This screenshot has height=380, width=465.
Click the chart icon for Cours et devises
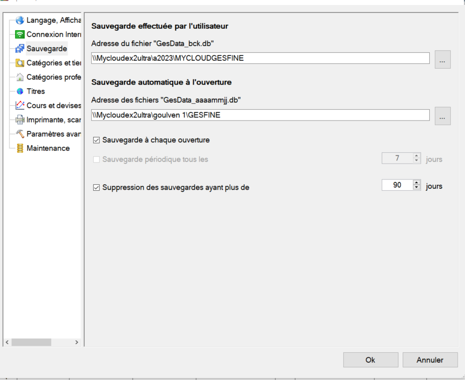point(20,105)
